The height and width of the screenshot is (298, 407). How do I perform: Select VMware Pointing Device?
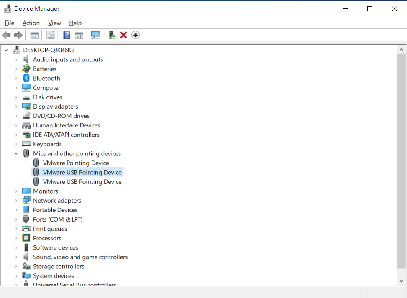(x=76, y=163)
